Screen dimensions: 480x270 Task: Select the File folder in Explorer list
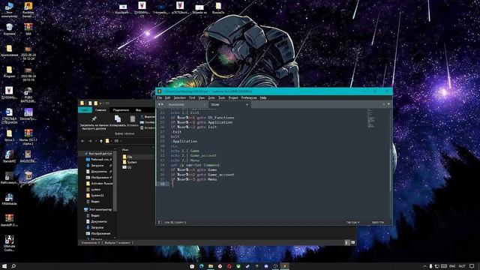130,157
